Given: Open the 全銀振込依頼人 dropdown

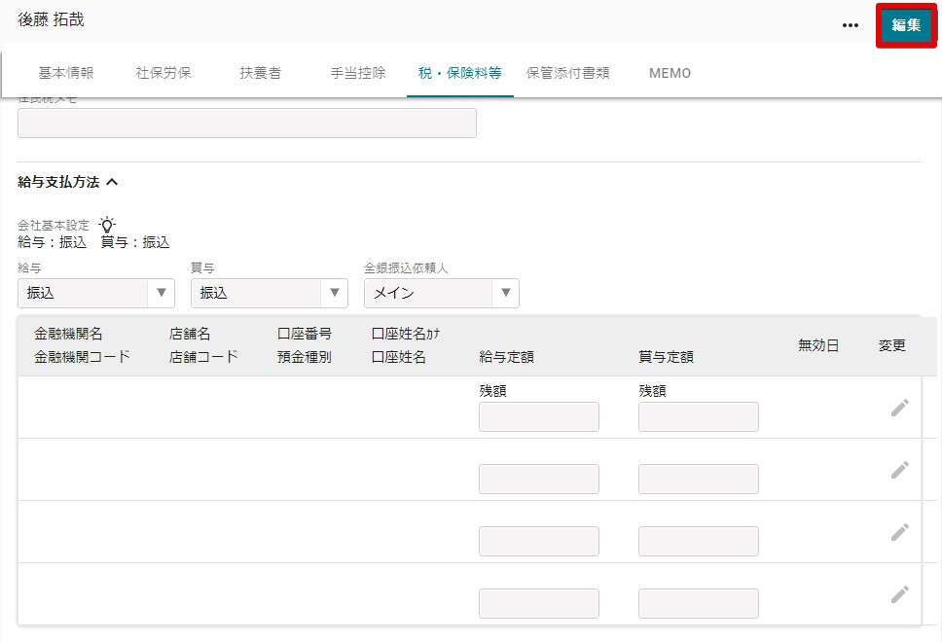Looking at the screenshot, I should point(442,293).
